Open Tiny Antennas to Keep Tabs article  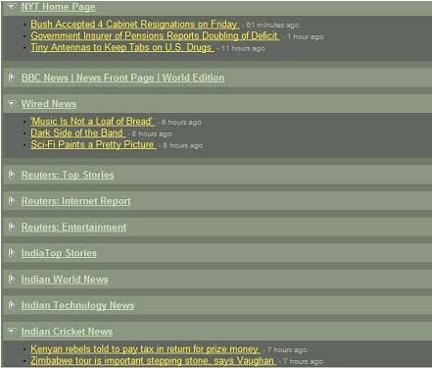click(122, 47)
